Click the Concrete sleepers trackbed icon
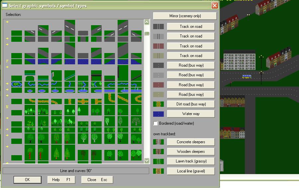Screen dimensions: 299x190 click(158, 142)
